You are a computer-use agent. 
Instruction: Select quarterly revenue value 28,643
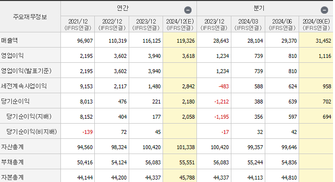click(221, 41)
